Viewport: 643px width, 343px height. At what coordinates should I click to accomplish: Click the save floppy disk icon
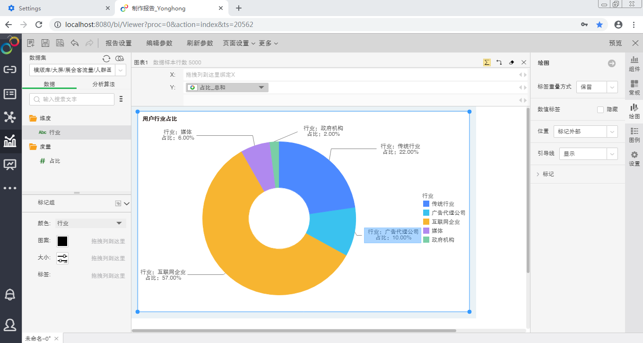click(x=45, y=43)
